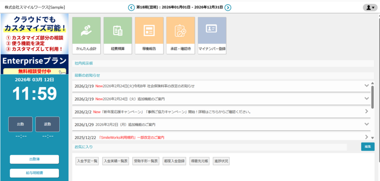The image size is (380, 181).
Task: Open the 出勤簿 attendance book
Action: (34, 159)
